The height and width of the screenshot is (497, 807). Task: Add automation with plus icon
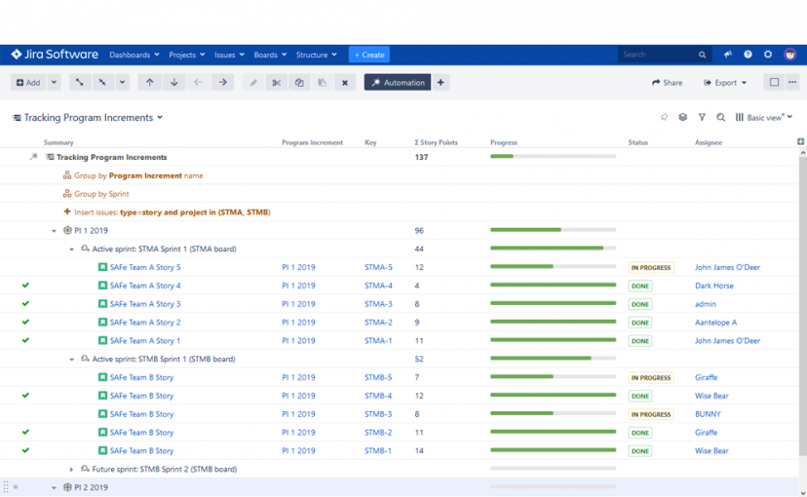[441, 82]
